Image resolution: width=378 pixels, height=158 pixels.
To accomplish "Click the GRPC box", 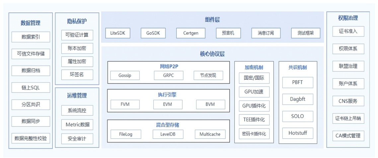I will [x=169, y=75].
